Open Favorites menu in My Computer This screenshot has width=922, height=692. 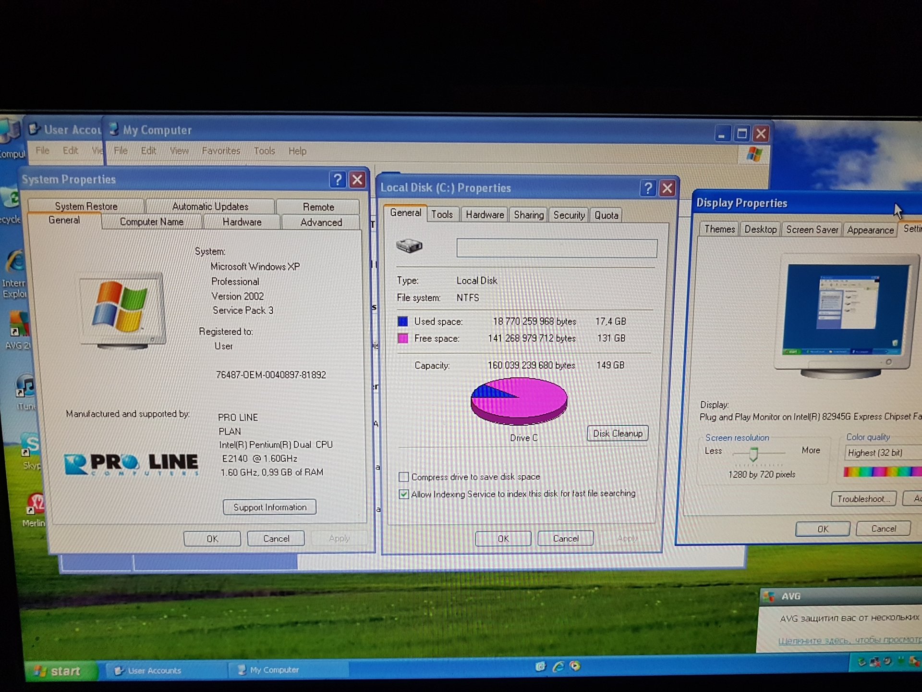click(x=221, y=151)
